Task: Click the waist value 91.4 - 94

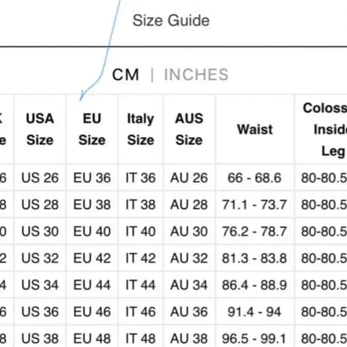Action: click(x=255, y=312)
